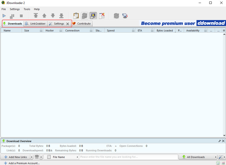Open the Settings menu in menu bar
Image resolution: width=226 pixels, height=165 pixels.
coord(15,9)
